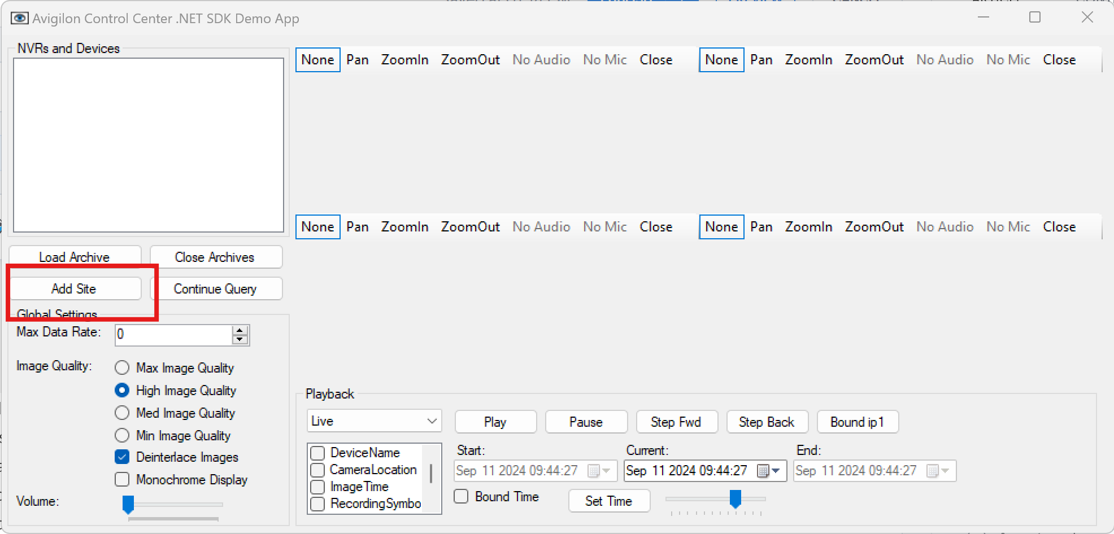The image size is (1114, 534).
Task: Click the Max Data Rate input field
Action: click(173, 335)
